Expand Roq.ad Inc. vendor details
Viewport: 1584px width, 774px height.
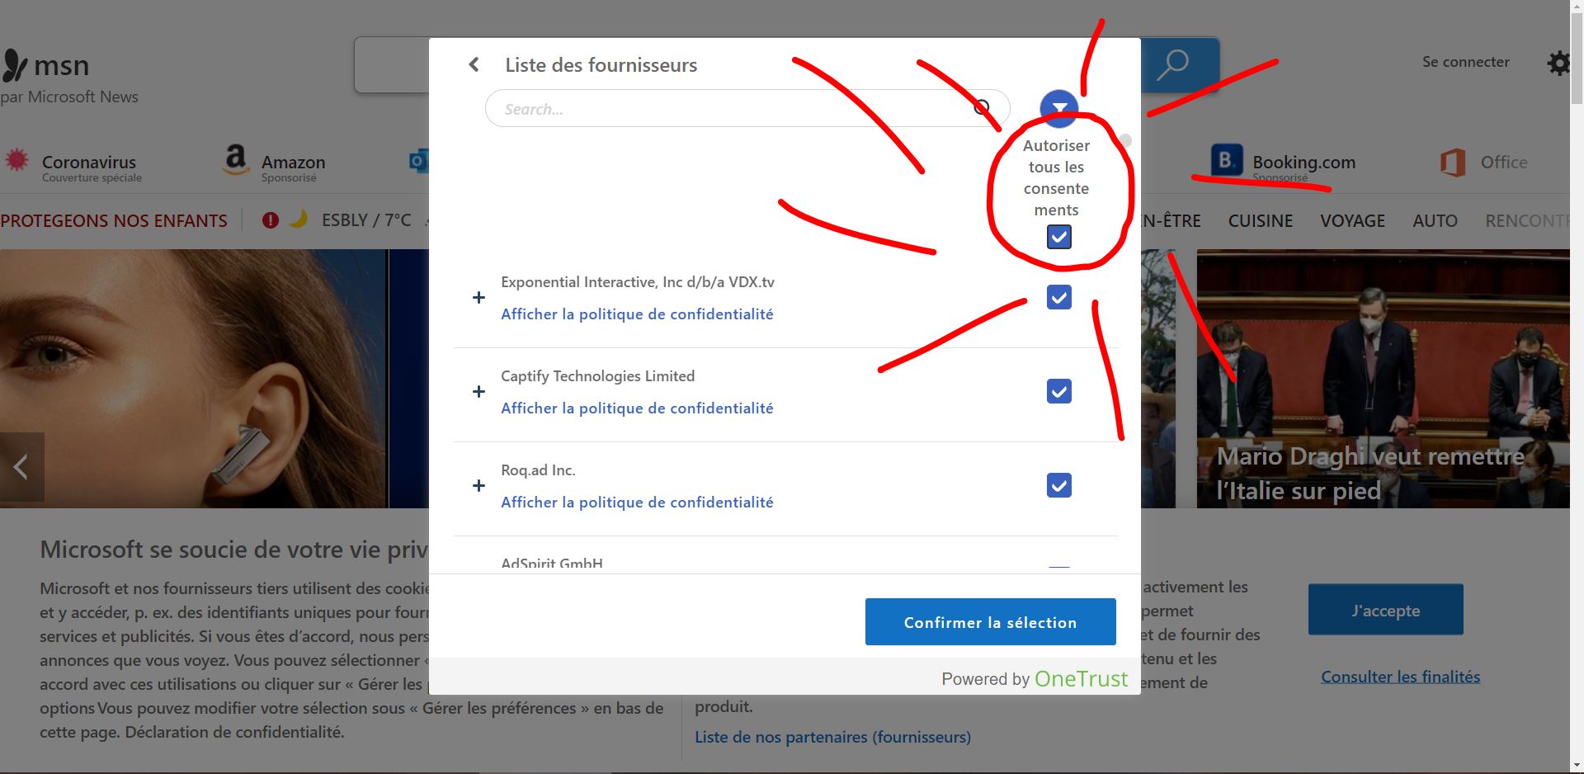[478, 486]
